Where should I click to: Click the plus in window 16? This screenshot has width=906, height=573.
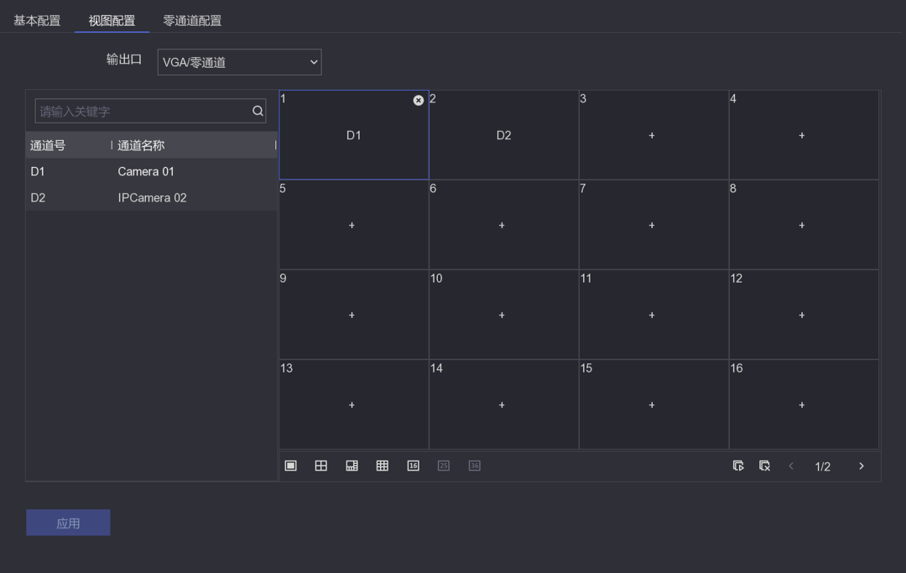click(802, 405)
